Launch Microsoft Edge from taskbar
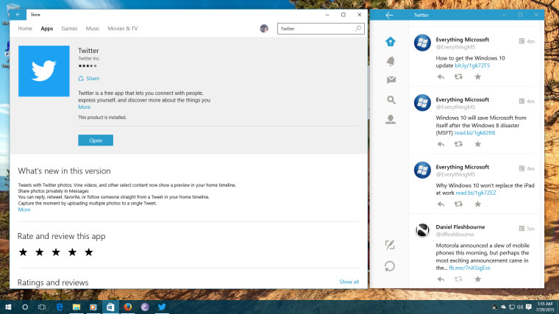 click(59, 307)
